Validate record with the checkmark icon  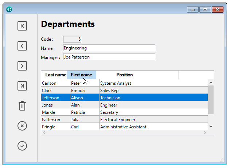click(22, 146)
